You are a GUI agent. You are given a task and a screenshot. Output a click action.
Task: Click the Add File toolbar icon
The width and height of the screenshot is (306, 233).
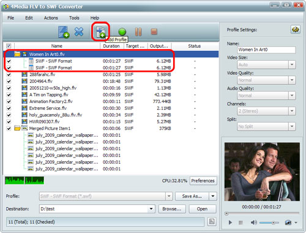click(x=64, y=32)
